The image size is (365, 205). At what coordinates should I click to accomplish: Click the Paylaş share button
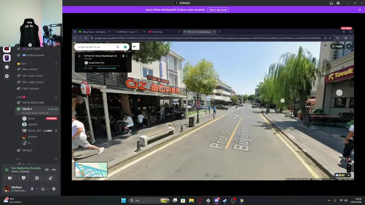click(x=337, y=46)
